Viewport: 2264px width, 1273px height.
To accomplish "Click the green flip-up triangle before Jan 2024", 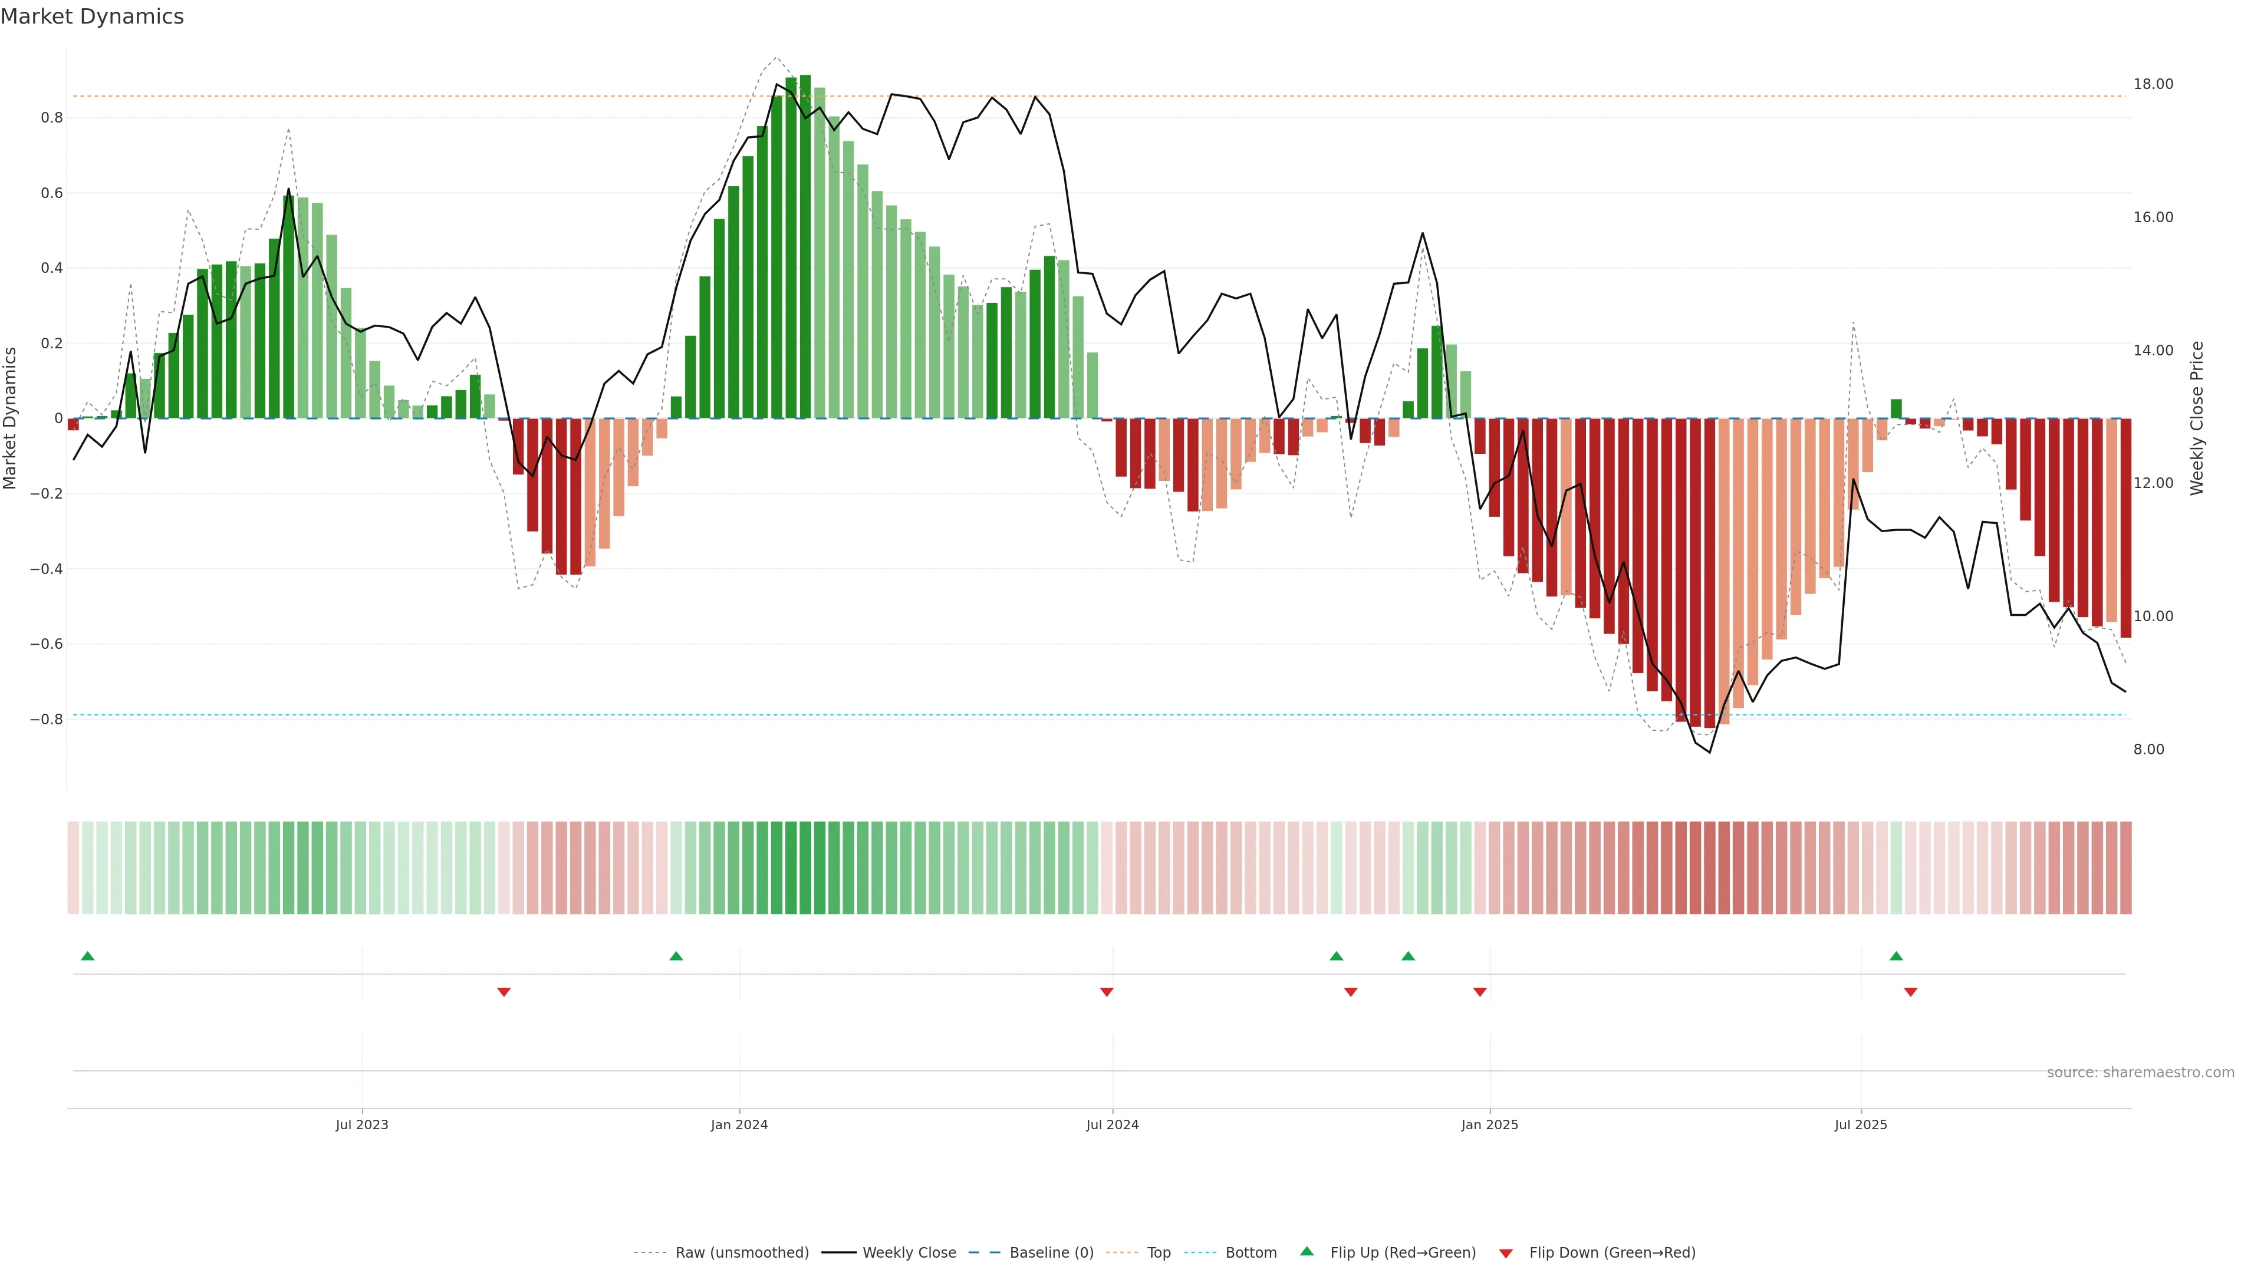I will click(x=676, y=956).
